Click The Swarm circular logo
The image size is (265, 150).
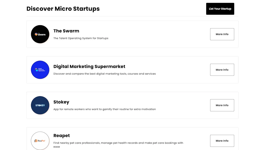pos(40,34)
